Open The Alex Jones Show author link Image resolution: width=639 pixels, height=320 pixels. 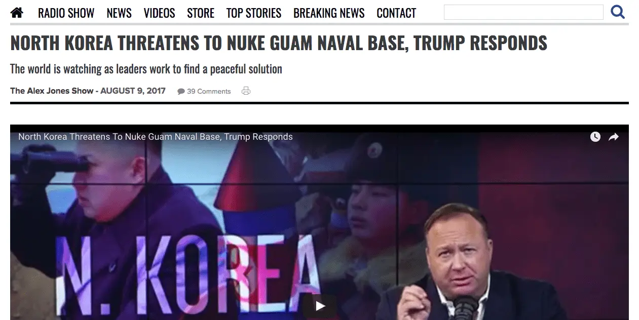tap(52, 91)
